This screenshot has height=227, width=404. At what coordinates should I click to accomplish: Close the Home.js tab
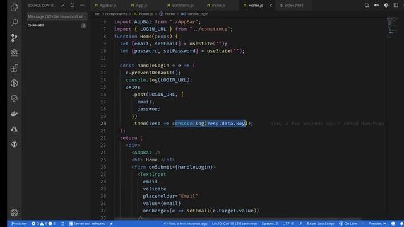pyautogui.click(x=271, y=6)
